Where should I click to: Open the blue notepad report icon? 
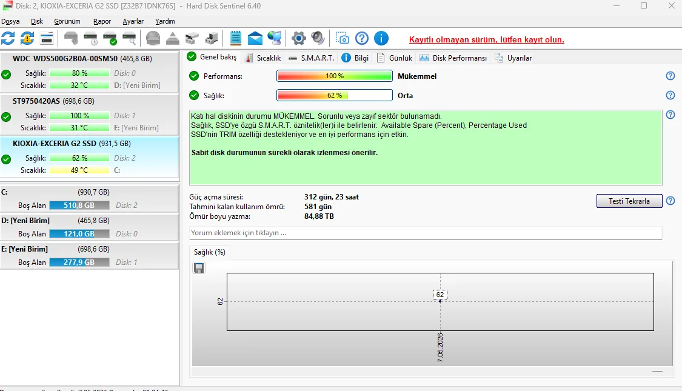tap(235, 38)
